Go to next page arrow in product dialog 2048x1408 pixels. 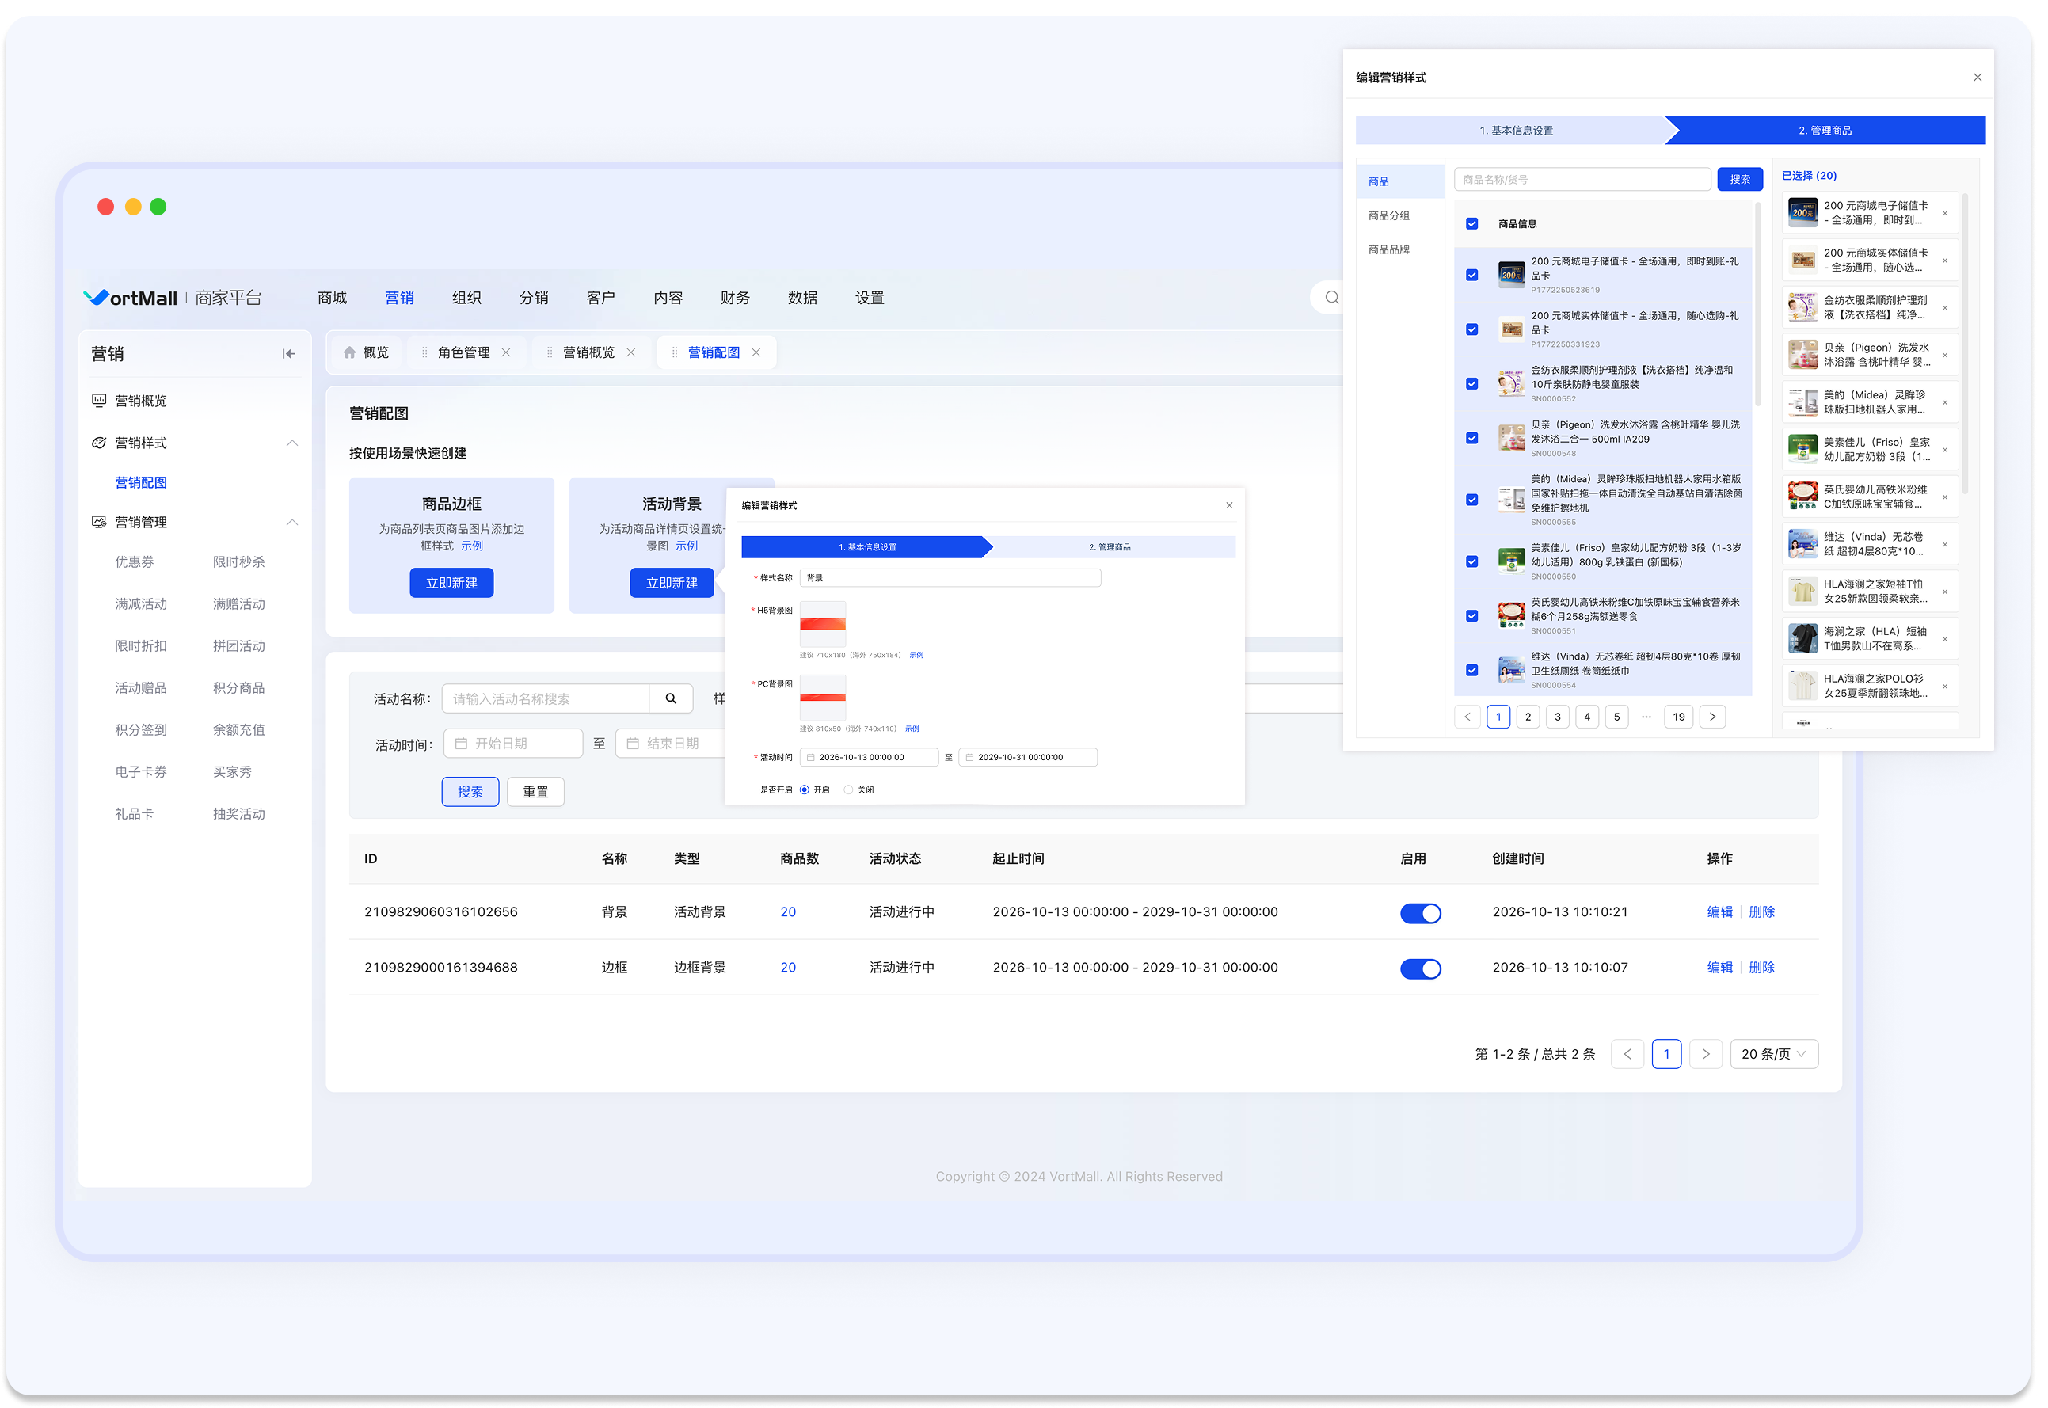click(x=1712, y=717)
